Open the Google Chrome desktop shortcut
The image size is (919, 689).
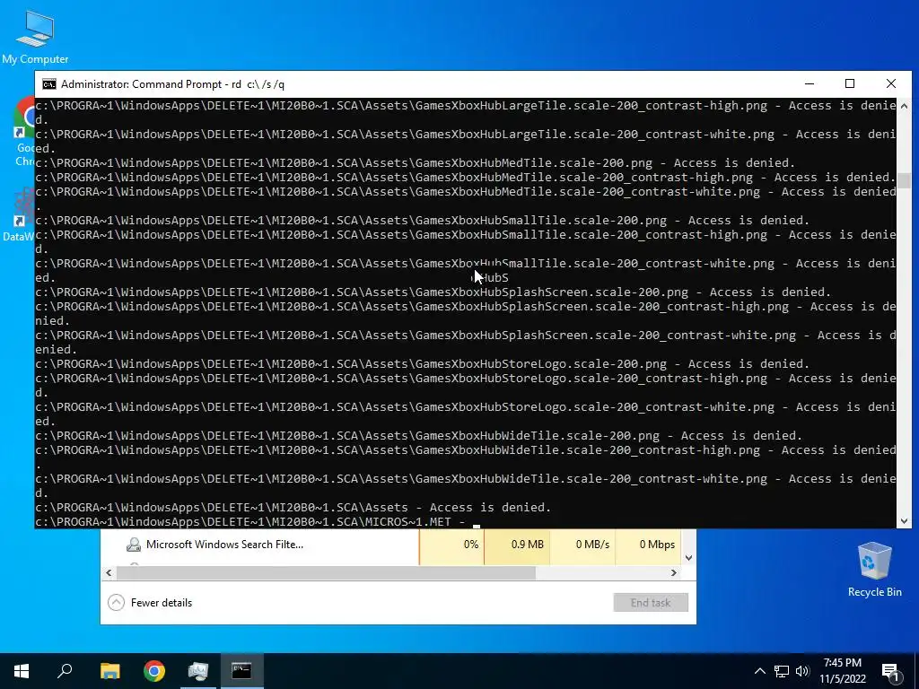(x=23, y=132)
